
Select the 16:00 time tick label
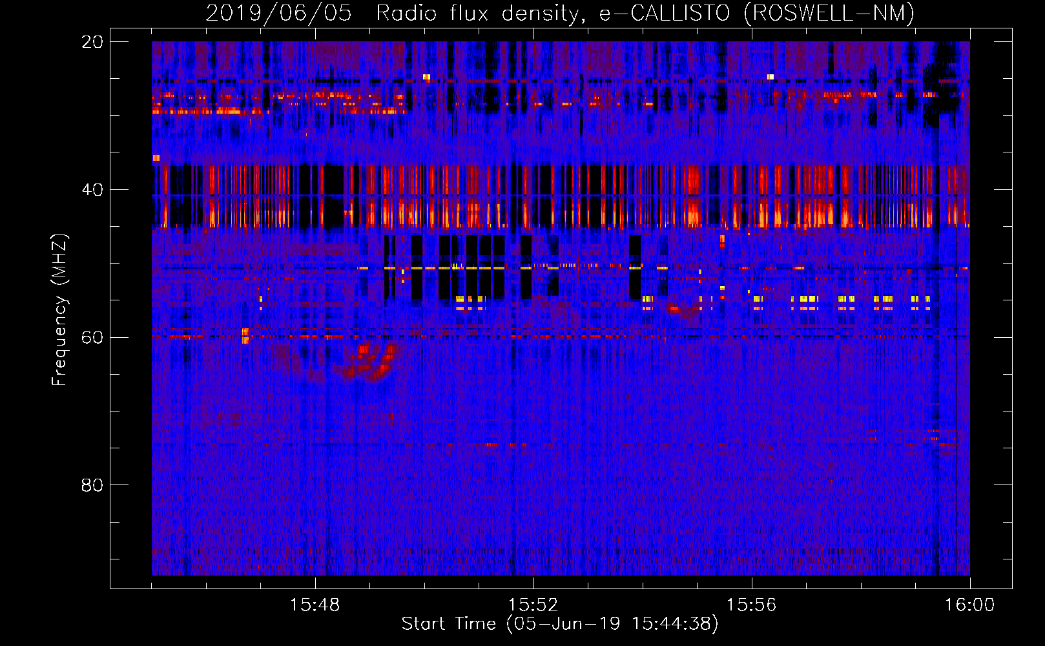[969, 605]
